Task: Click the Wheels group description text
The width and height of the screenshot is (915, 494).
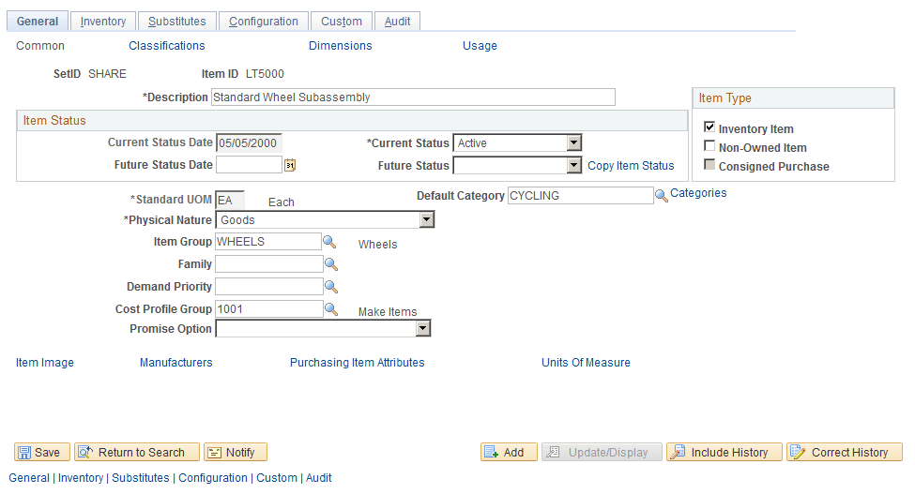Action: [x=377, y=245]
